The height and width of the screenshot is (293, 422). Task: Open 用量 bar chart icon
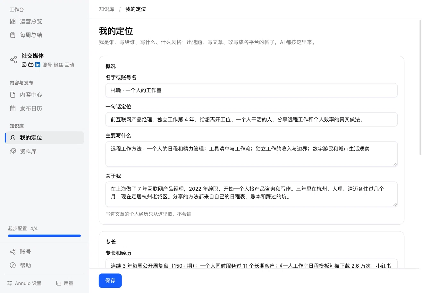coord(59,283)
